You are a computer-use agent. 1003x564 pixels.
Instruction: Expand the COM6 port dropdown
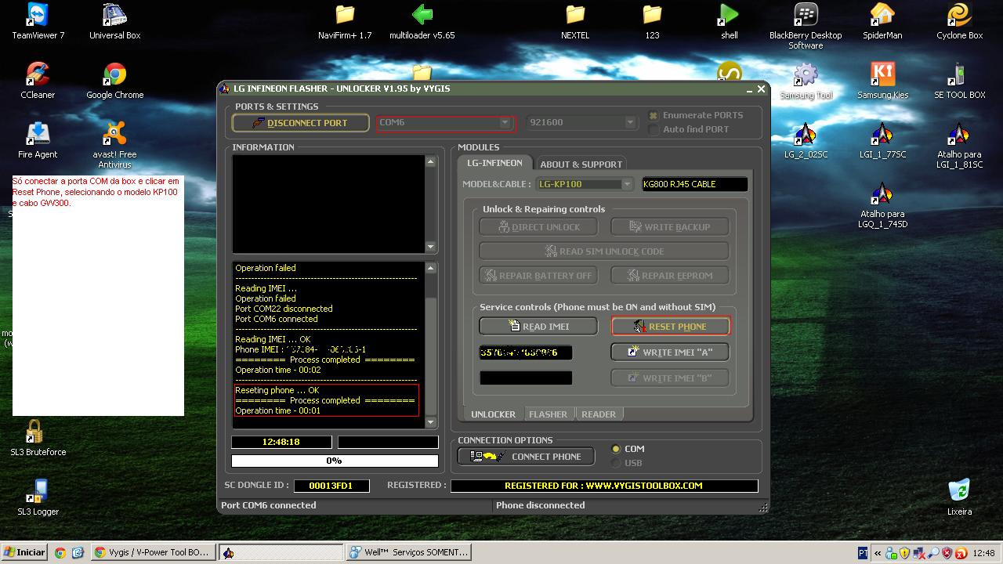pyautogui.click(x=505, y=123)
